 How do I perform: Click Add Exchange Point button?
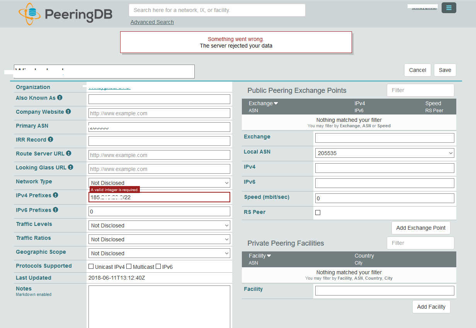pyautogui.click(x=421, y=228)
